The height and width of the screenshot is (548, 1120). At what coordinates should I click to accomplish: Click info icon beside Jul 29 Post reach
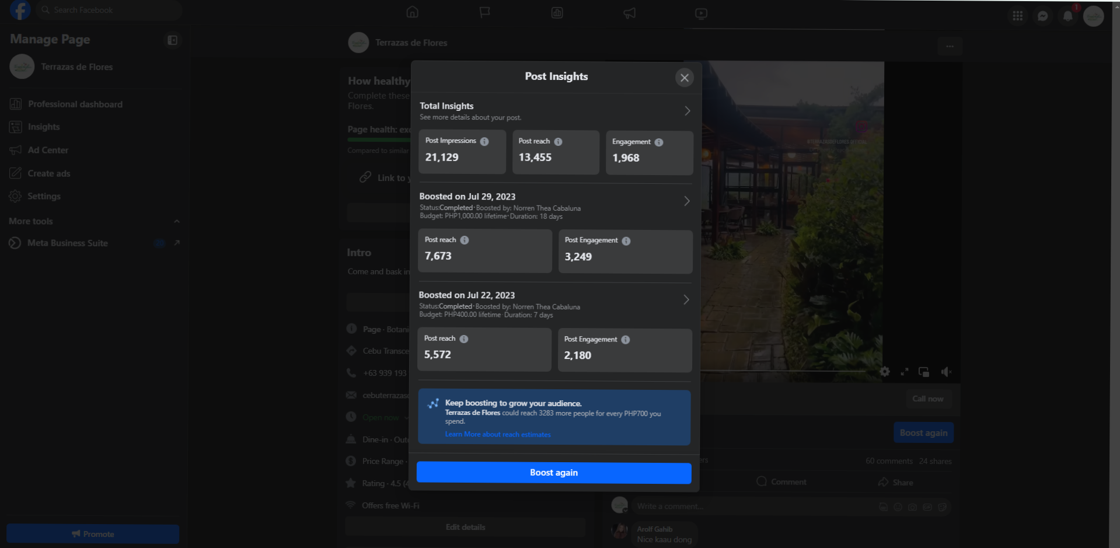[465, 240]
